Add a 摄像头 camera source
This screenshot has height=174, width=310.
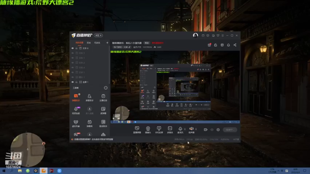tap(148, 130)
